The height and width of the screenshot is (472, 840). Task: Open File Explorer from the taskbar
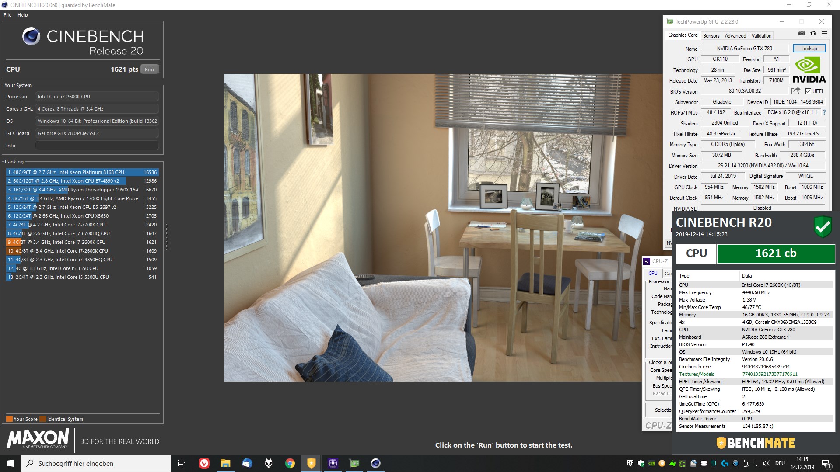[x=225, y=463]
